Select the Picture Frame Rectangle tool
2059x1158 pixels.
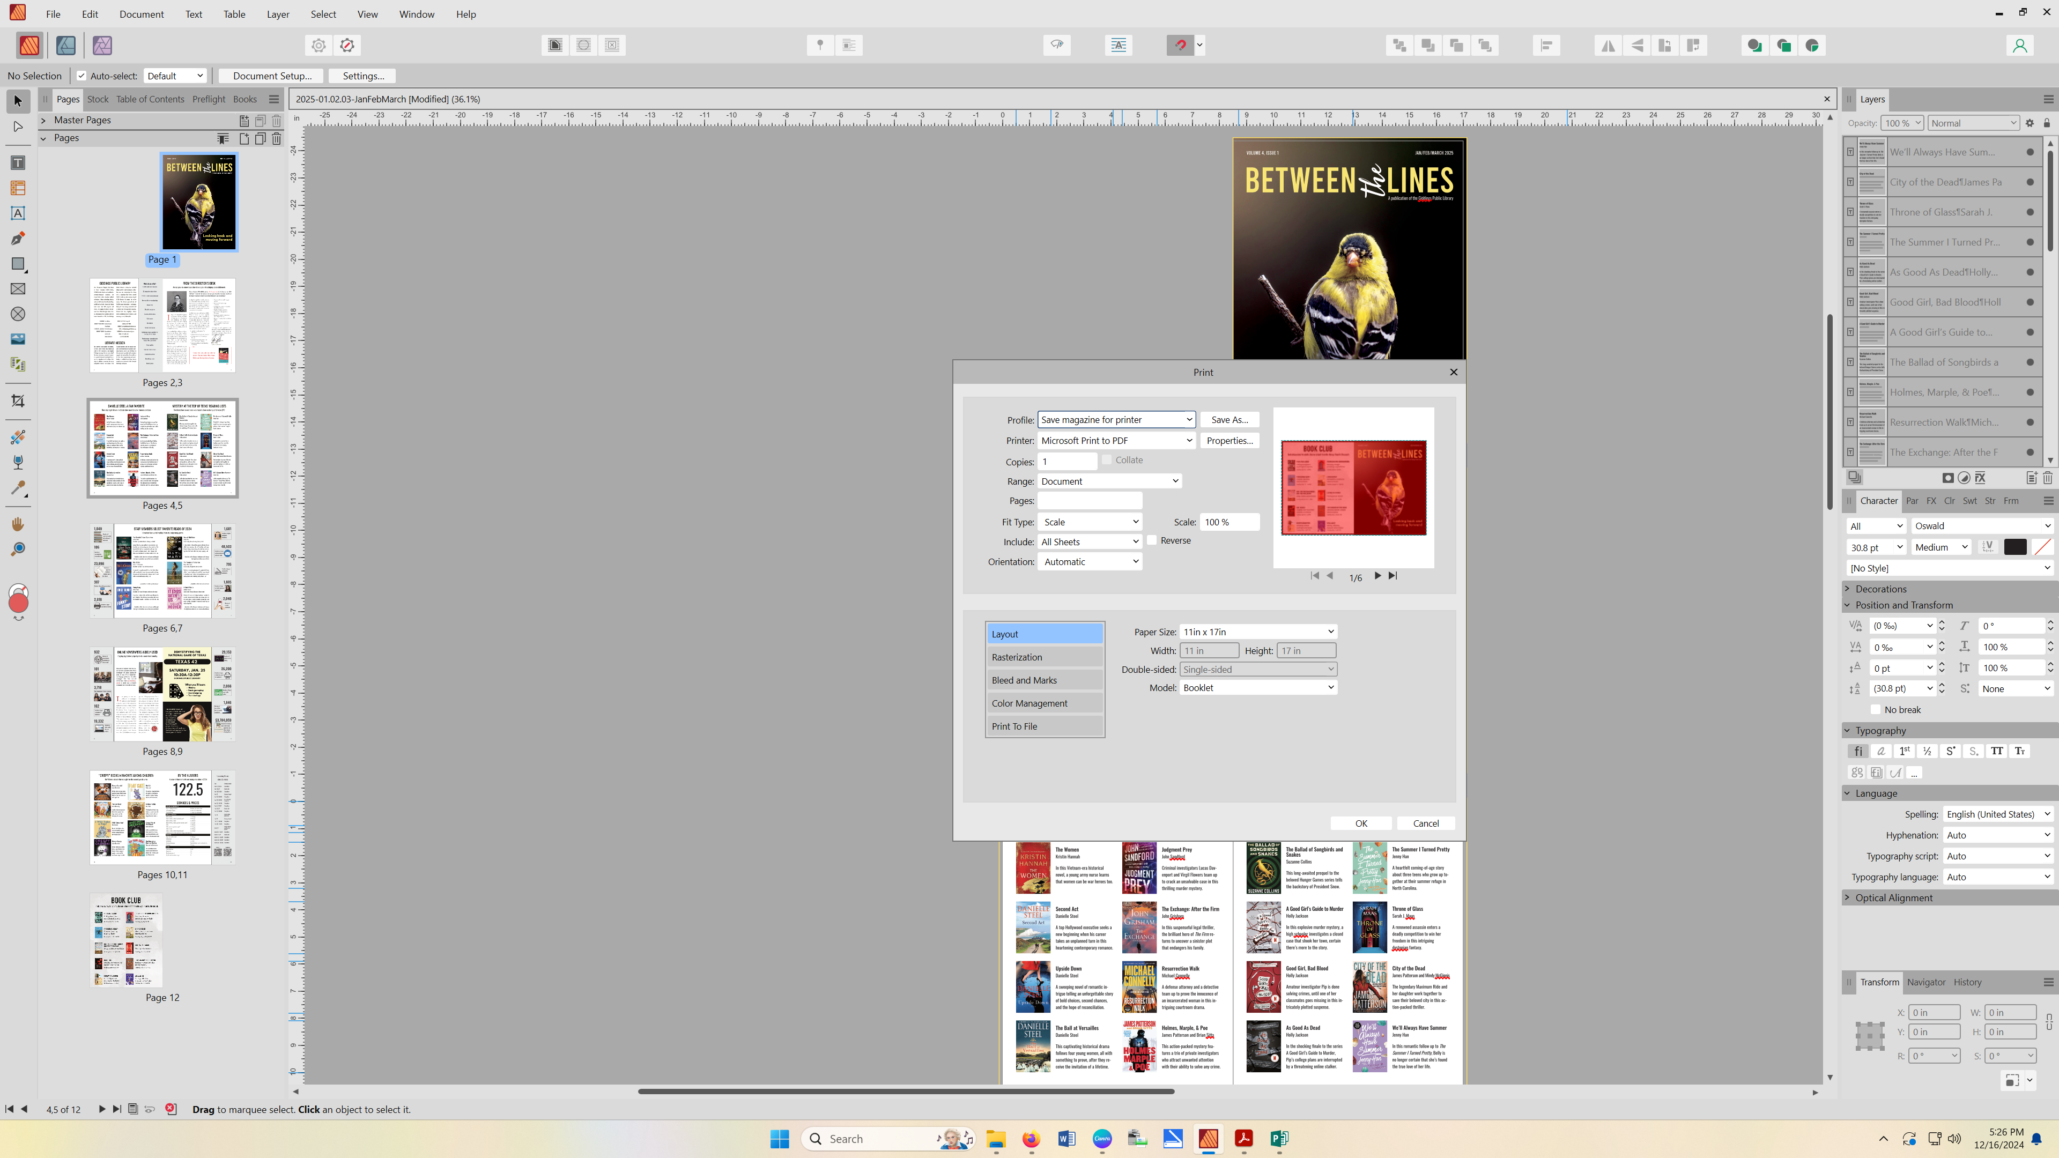coord(18,289)
